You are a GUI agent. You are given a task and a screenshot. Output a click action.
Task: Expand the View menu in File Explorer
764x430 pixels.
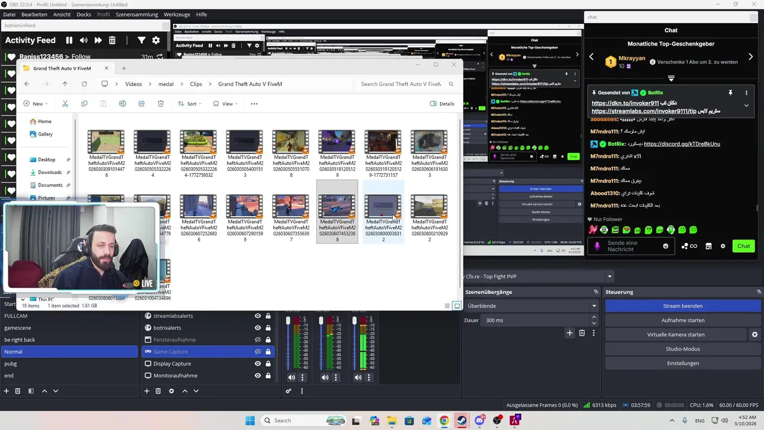[x=226, y=104]
